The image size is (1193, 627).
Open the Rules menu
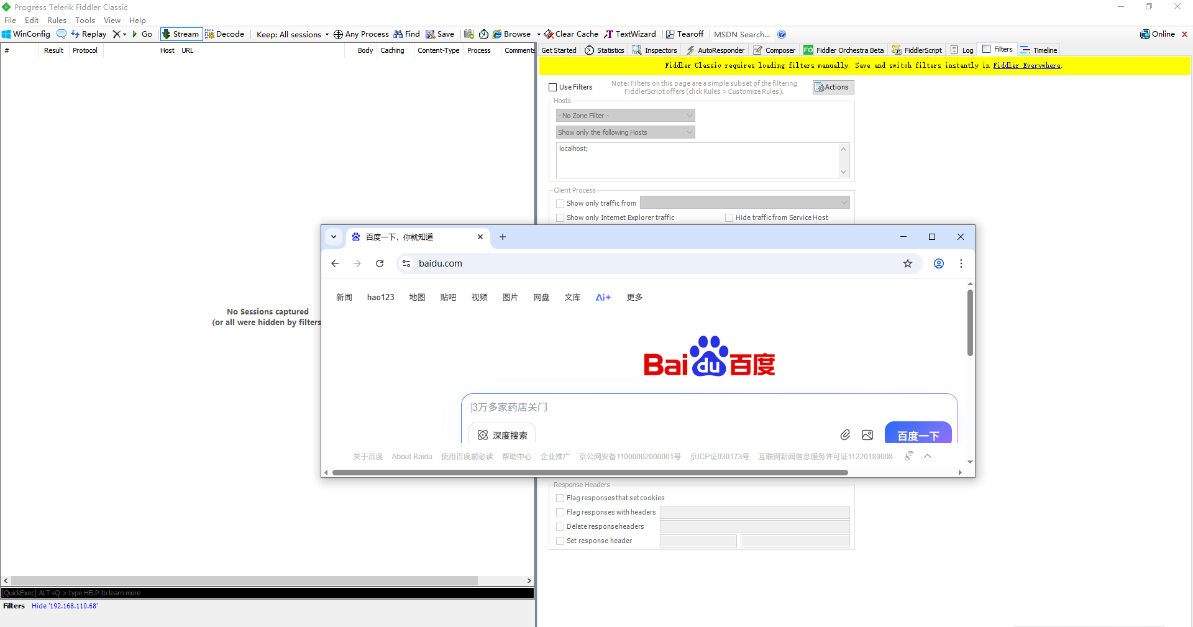[57, 20]
